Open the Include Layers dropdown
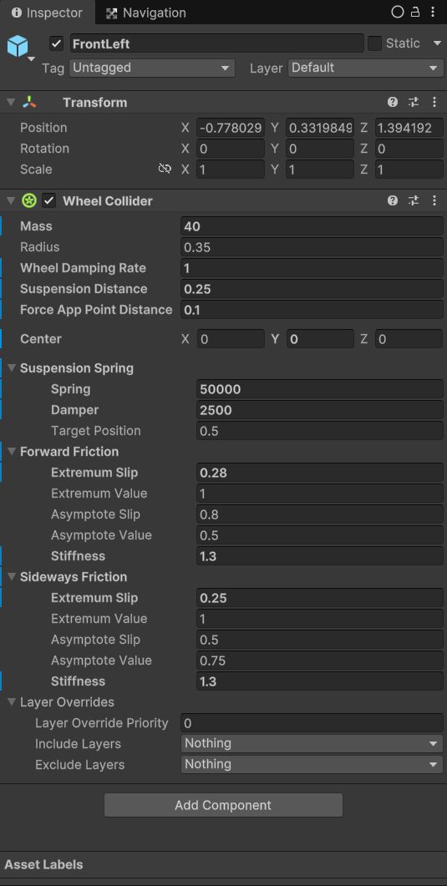447x886 pixels. [x=312, y=743]
